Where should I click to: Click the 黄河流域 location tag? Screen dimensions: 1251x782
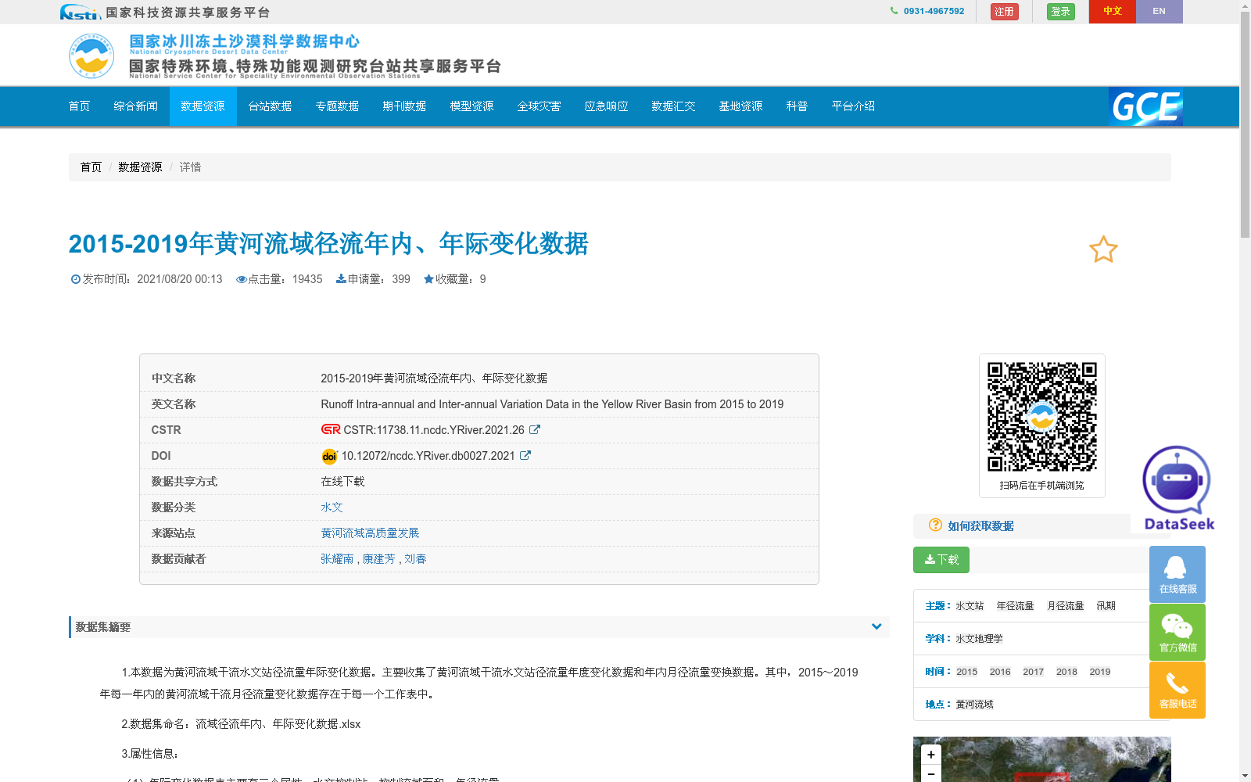(x=974, y=705)
